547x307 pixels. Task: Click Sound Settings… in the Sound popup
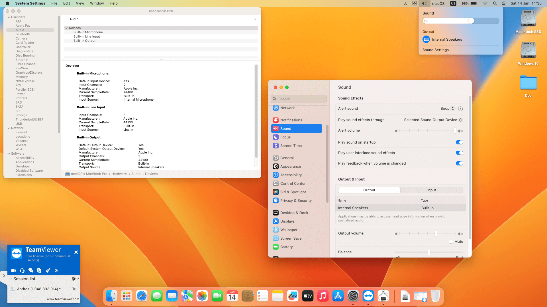tap(437, 50)
